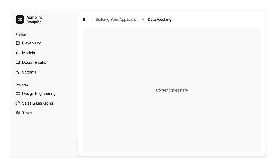Expand the Projects section label
This screenshot has width=277, height=167.
click(x=22, y=85)
